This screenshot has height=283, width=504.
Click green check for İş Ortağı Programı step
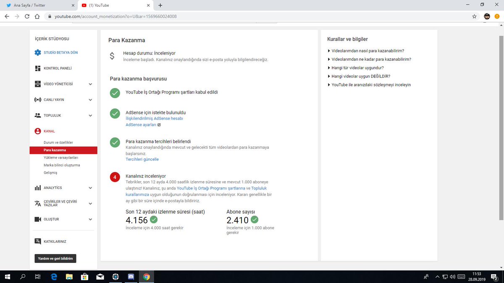(x=115, y=93)
